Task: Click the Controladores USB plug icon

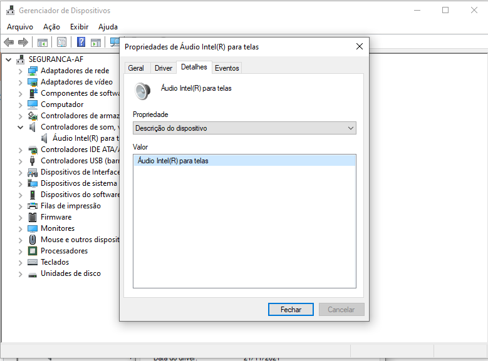Action: [x=33, y=161]
